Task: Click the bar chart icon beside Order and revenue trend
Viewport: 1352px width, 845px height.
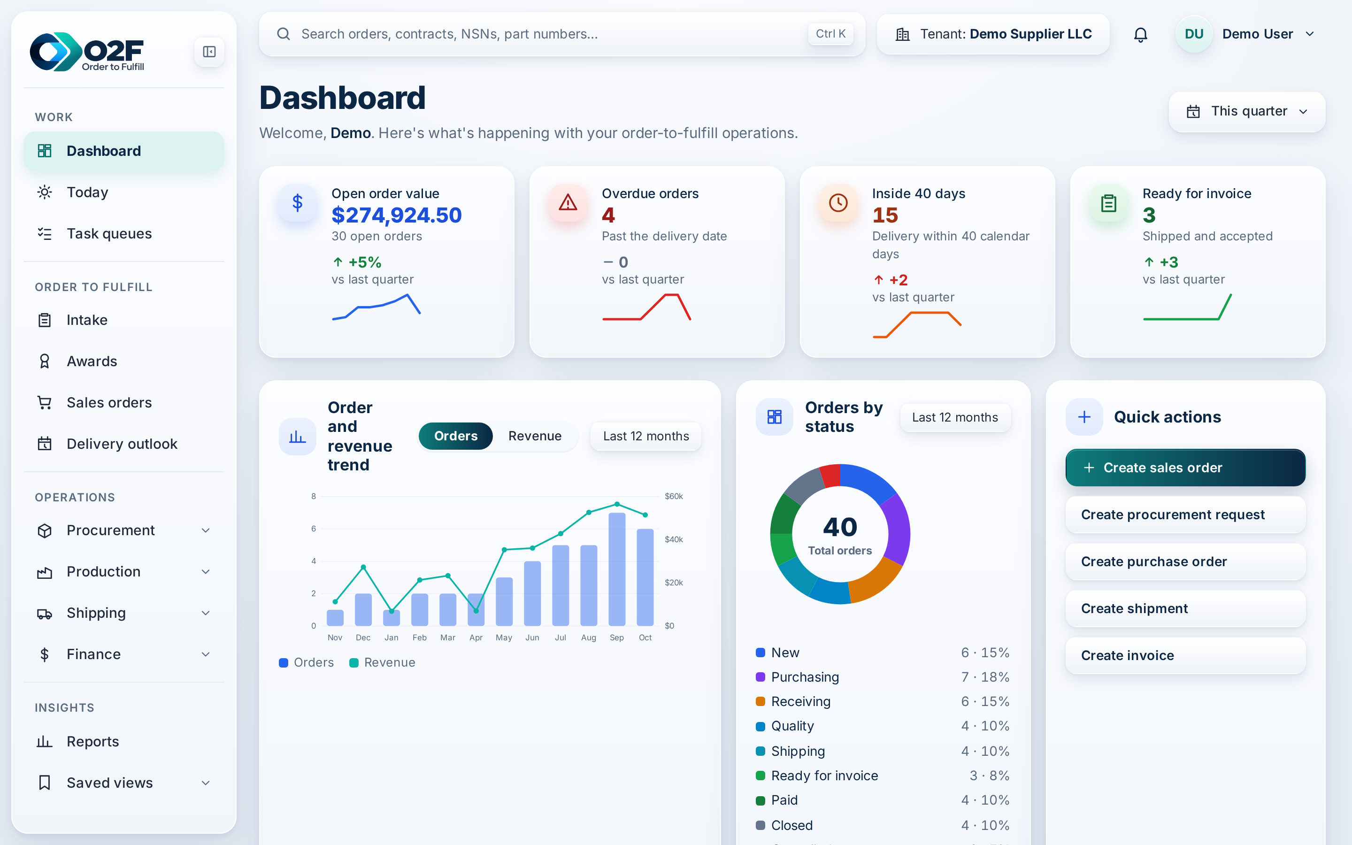Action: point(297,437)
